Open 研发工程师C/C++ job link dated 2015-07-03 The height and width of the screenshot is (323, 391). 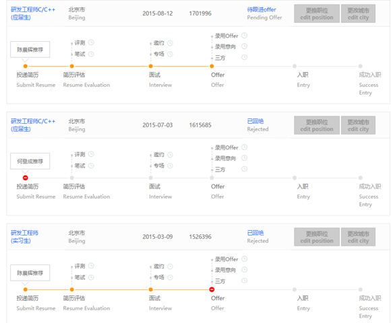coord(33,125)
